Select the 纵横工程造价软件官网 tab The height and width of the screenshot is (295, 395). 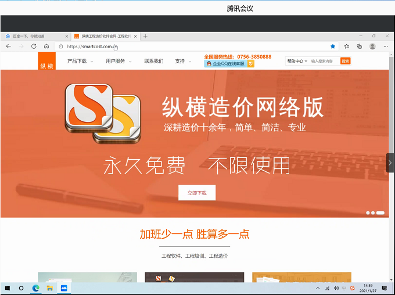click(106, 36)
